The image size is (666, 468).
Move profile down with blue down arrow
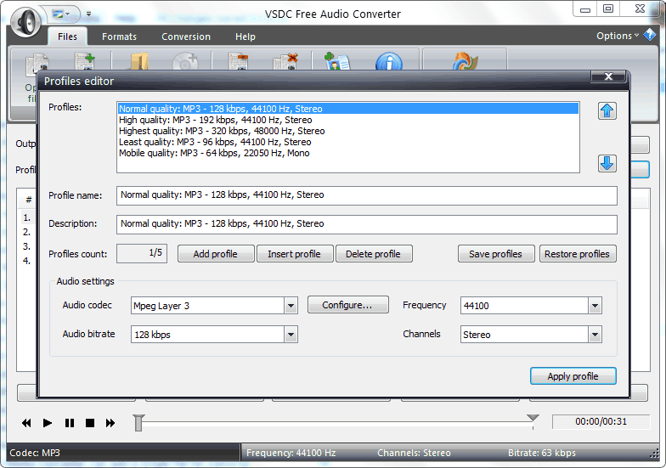(x=607, y=163)
